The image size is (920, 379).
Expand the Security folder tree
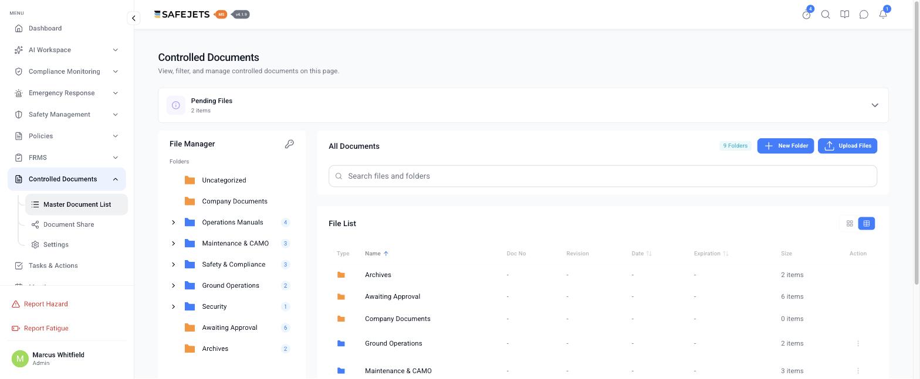[173, 307]
